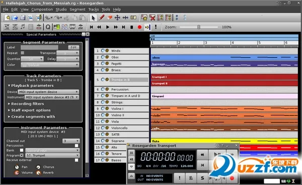This screenshot has height=185, width=302.
Task: Collapse the Playback parameters section
Action: tap(30, 86)
